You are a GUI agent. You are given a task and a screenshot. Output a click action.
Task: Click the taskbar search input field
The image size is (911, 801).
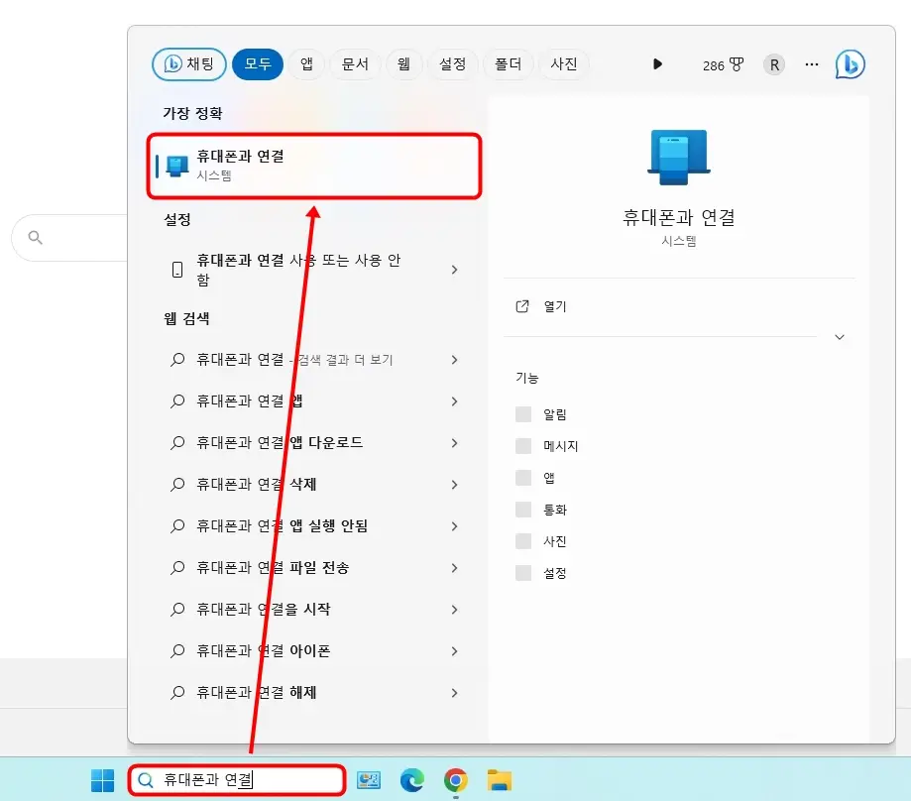coord(236,780)
